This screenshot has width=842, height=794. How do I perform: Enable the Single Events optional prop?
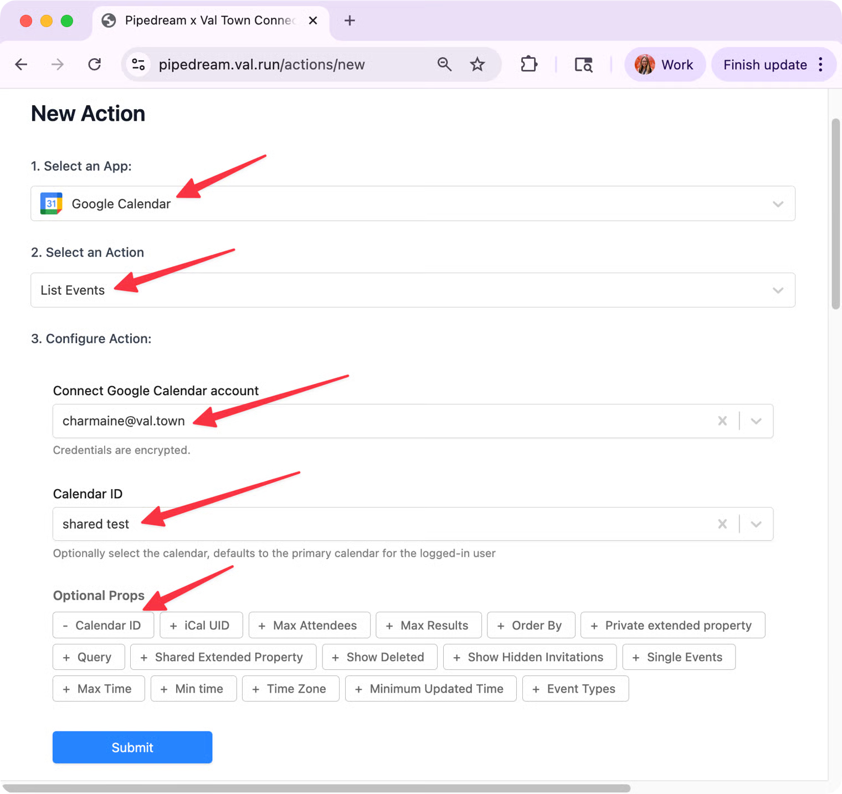click(679, 657)
